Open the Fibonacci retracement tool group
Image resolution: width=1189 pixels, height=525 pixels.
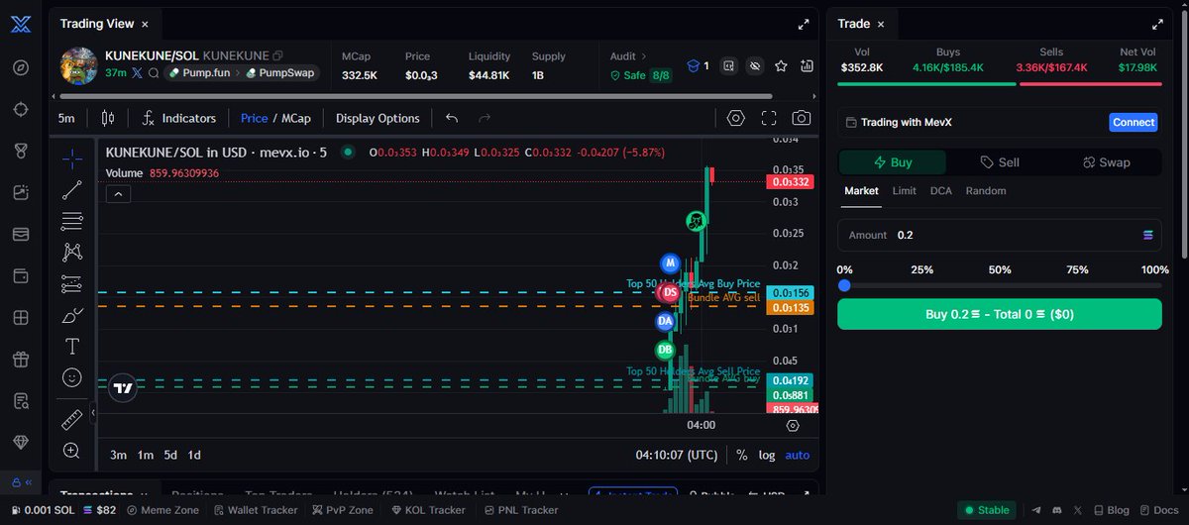(72, 220)
